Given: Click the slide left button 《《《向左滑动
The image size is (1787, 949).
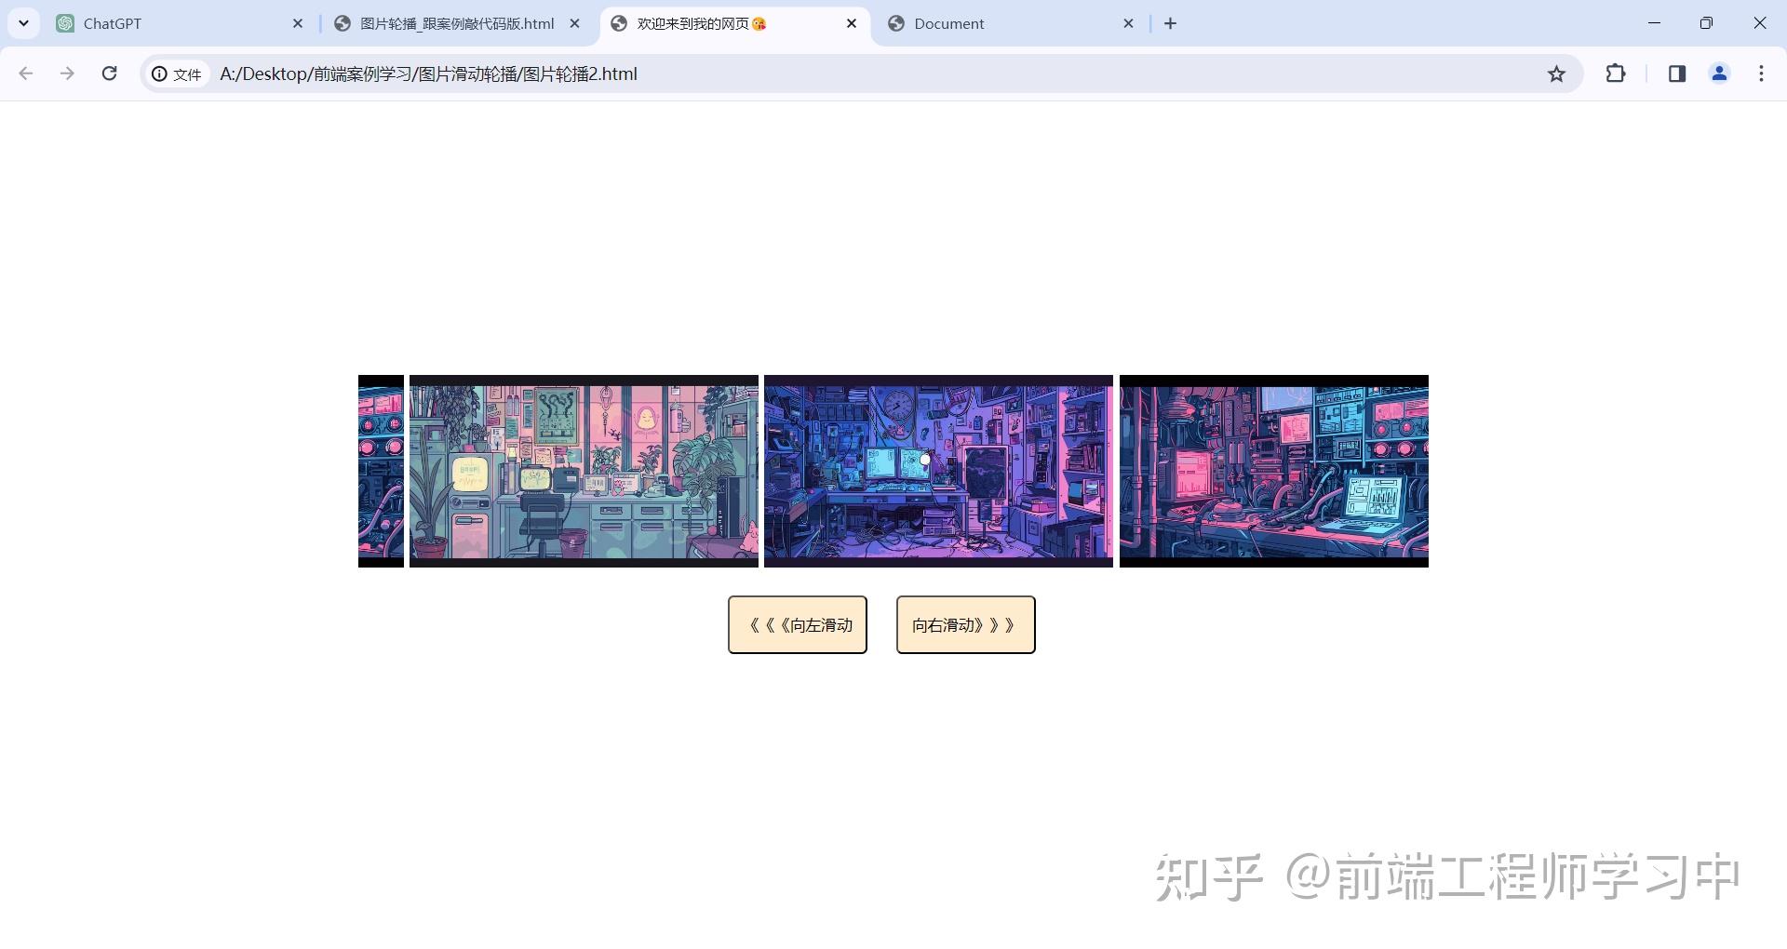Looking at the screenshot, I should tap(798, 625).
